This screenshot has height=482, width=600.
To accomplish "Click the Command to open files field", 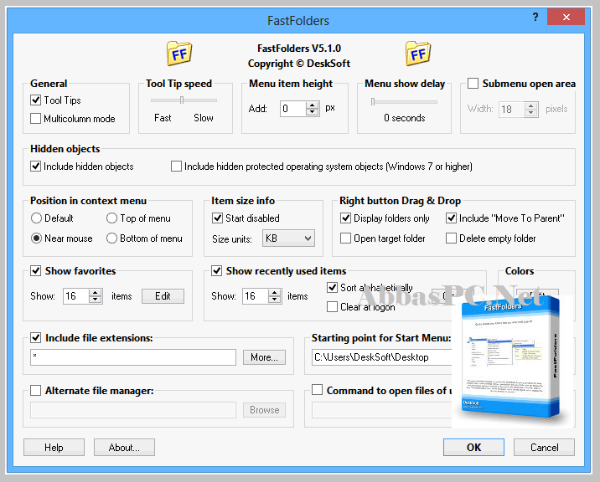I will 382,410.
